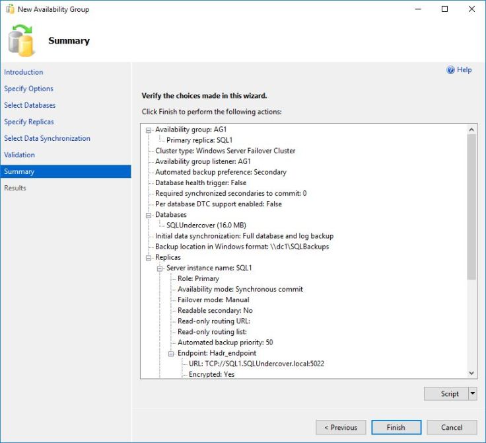The width and height of the screenshot is (486, 443).
Task: Select 'Availability mode: Synchronous commit' row
Action: click(x=240, y=289)
